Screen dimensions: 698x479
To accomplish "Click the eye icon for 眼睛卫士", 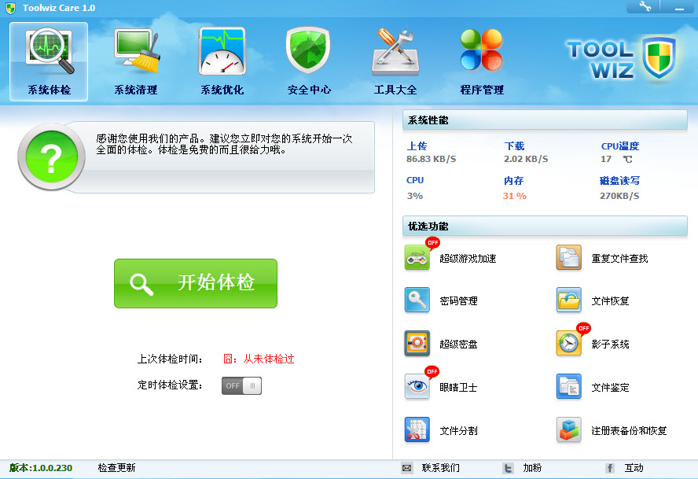I will [417, 386].
